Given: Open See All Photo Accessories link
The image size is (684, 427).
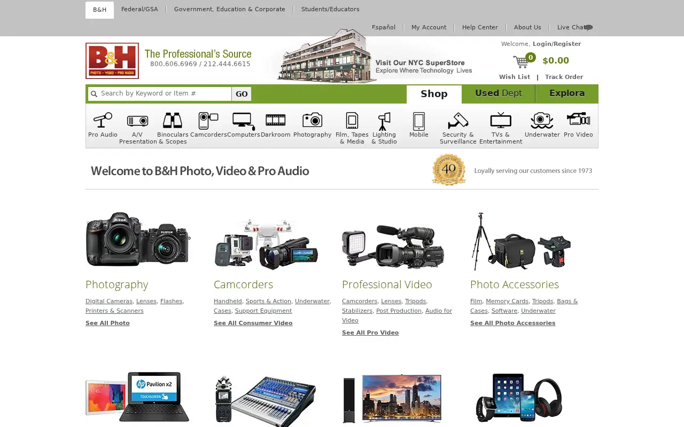Looking at the screenshot, I should coord(512,323).
